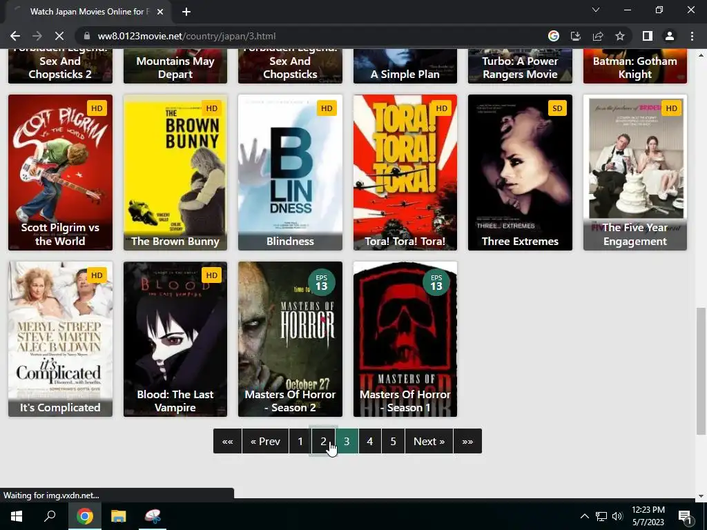The image size is (707, 530).
Task: Click the A Simple Plan title
Action: tap(405, 75)
